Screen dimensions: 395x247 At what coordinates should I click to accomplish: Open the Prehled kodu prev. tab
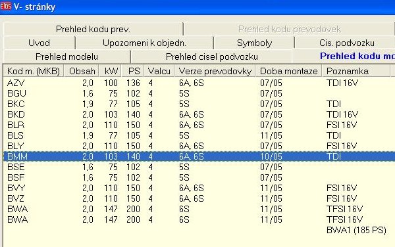(93, 29)
